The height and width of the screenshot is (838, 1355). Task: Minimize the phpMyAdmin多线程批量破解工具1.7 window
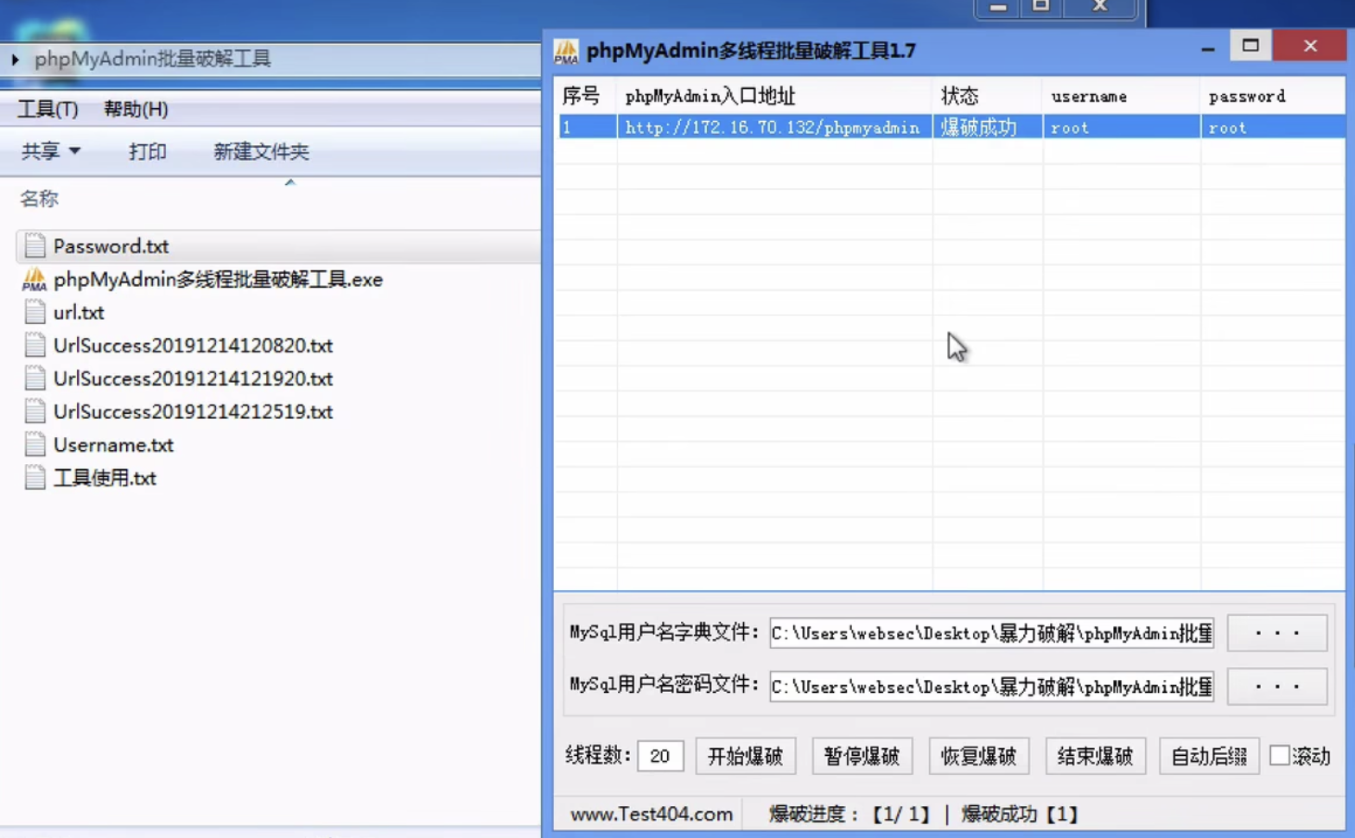point(1207,48)
